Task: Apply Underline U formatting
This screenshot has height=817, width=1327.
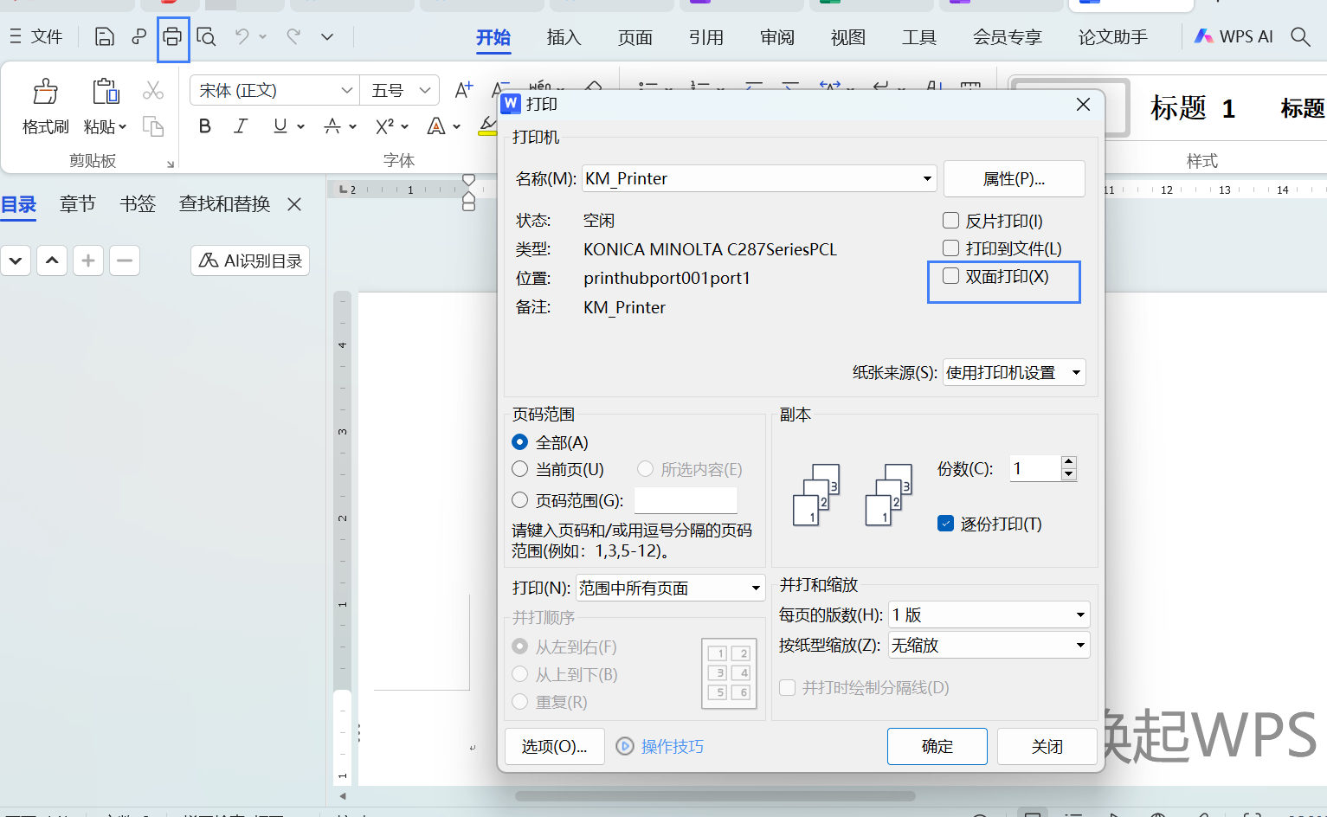Action: [x=280, y=126]
